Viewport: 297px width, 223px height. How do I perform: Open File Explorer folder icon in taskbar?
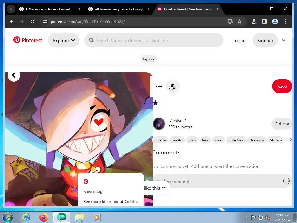(x=80, y=217)
